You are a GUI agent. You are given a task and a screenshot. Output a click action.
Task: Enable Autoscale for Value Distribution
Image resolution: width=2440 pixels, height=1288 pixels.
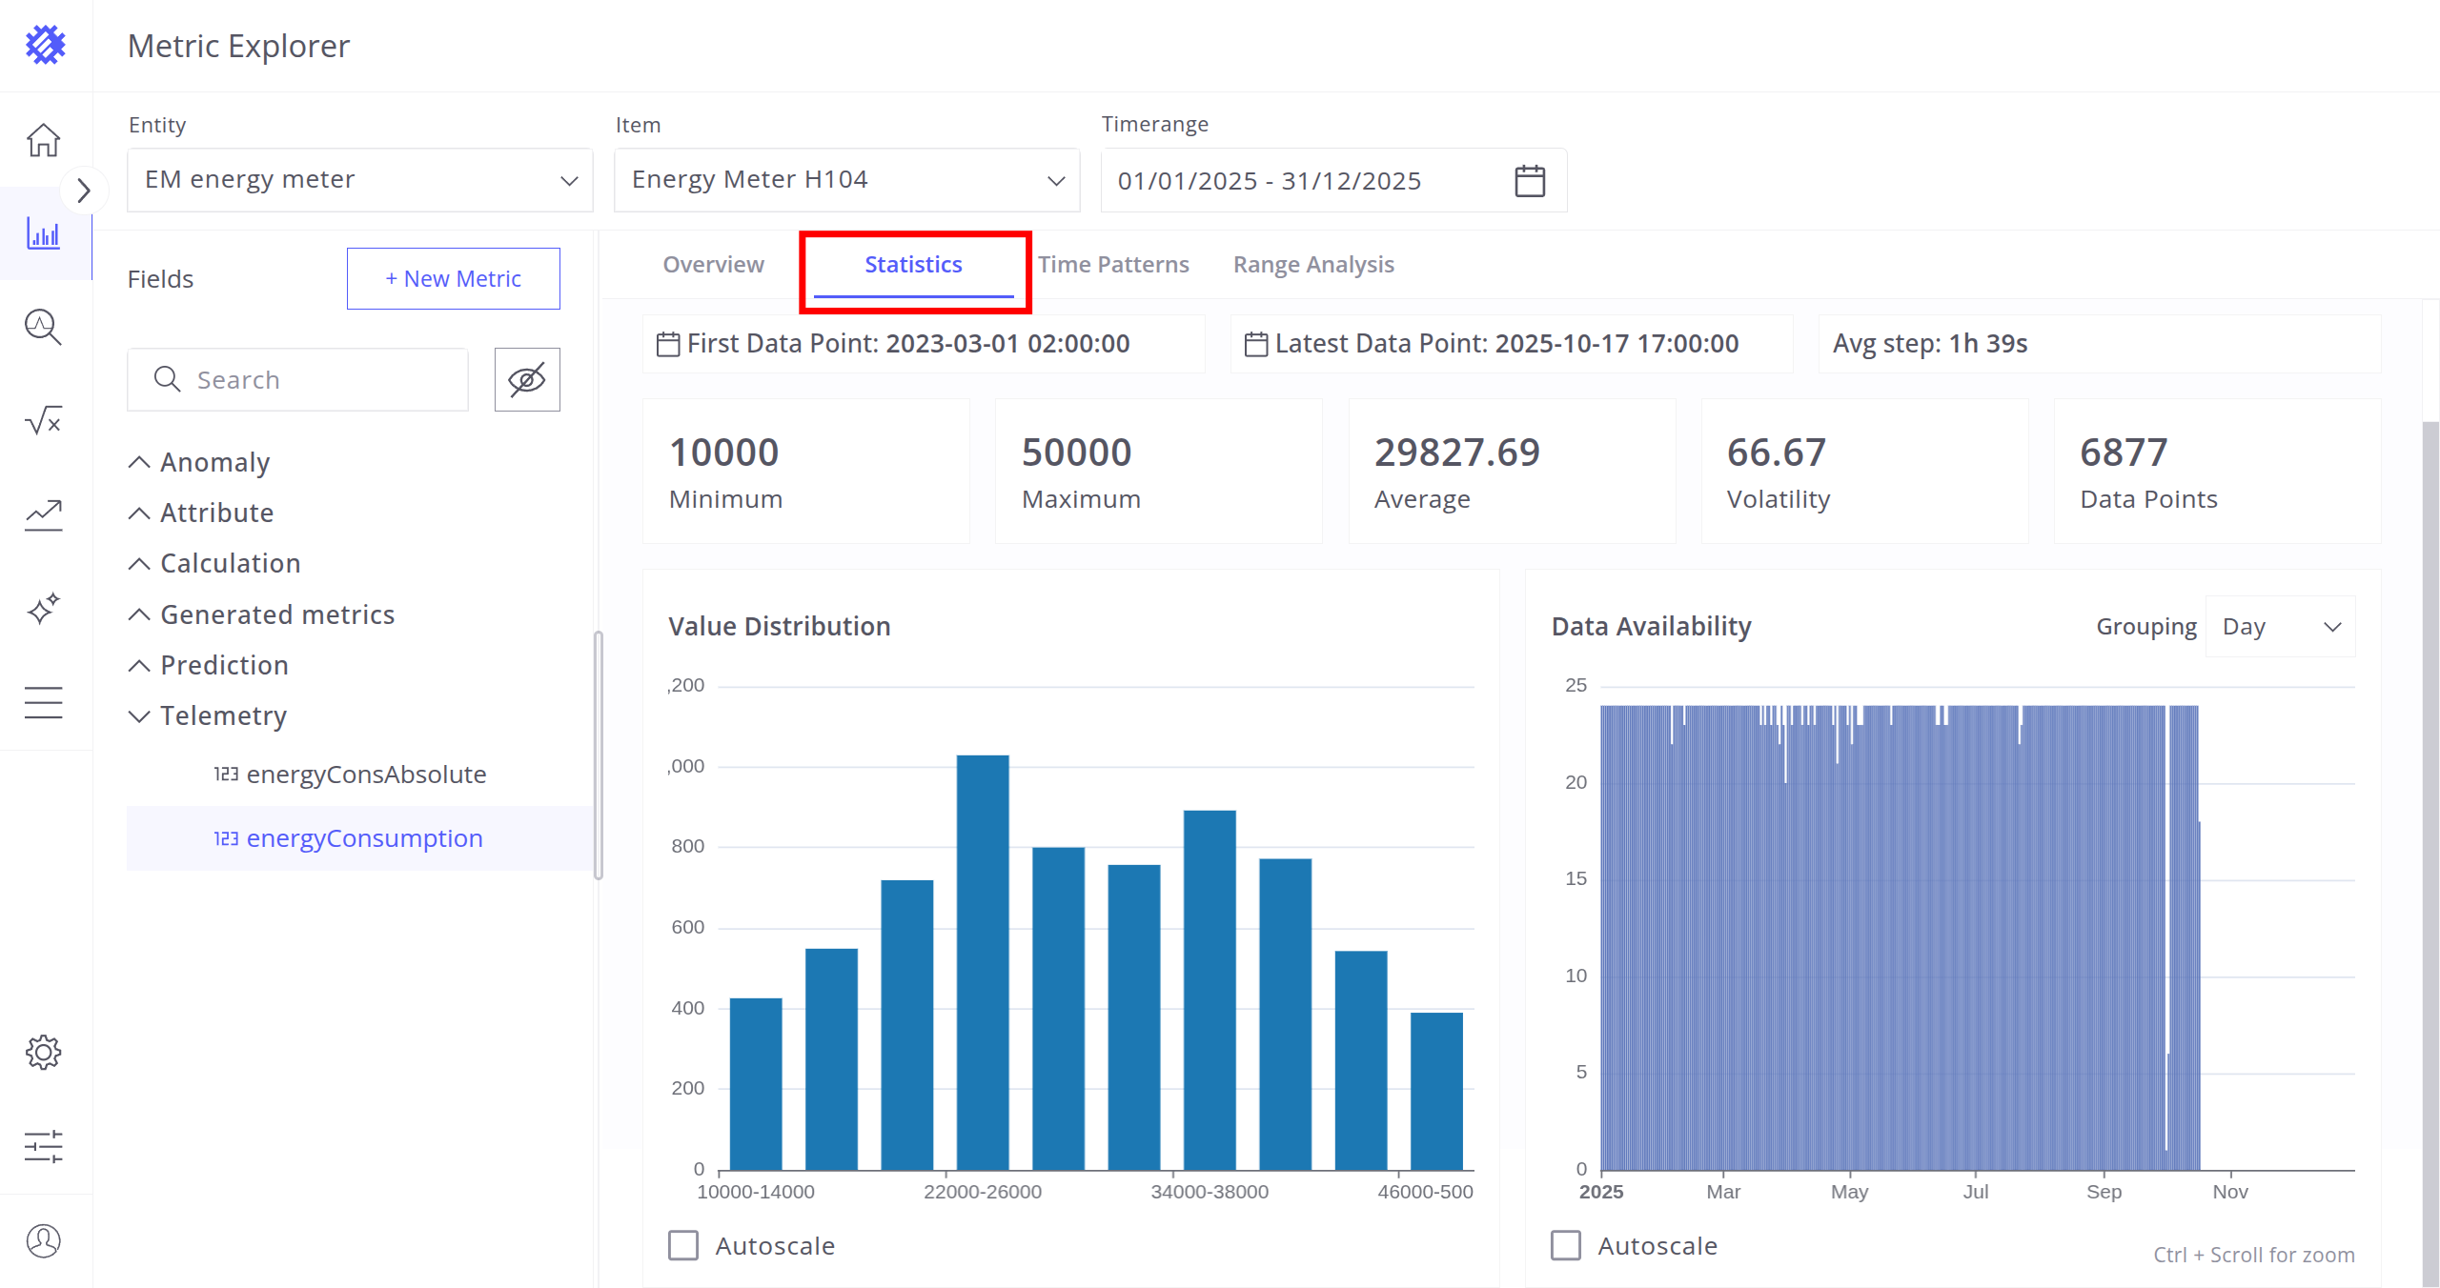click(683, 1245)
